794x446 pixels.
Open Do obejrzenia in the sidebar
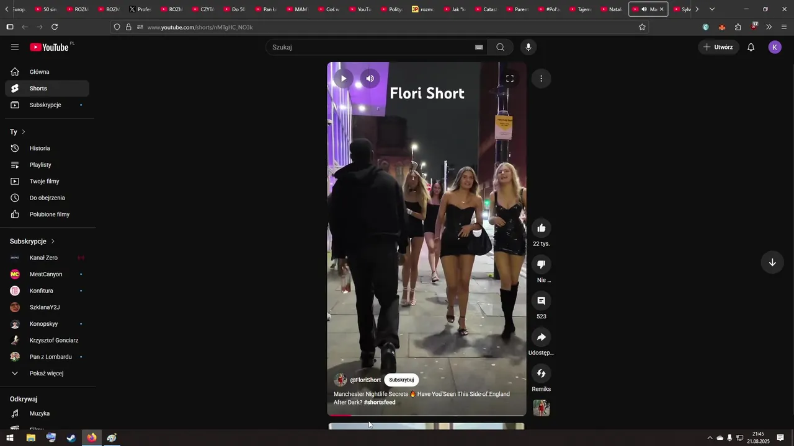point(47,198)
